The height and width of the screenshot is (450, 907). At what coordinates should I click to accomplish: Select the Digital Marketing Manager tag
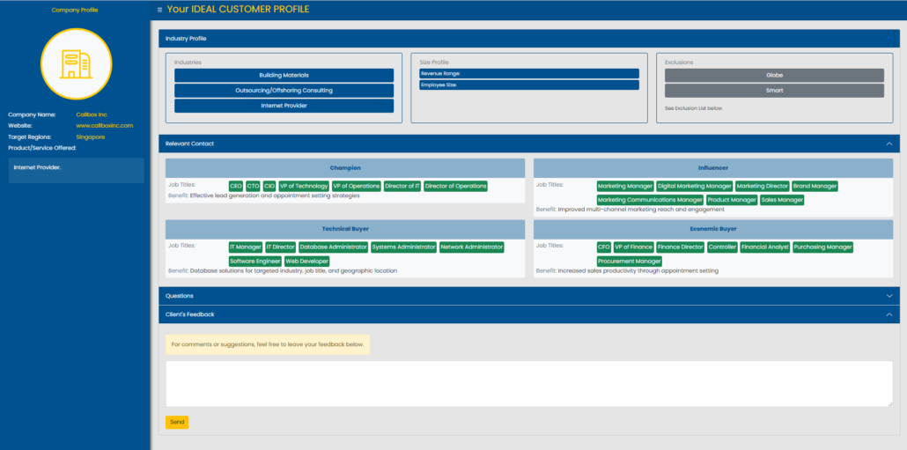coord(695,186)
